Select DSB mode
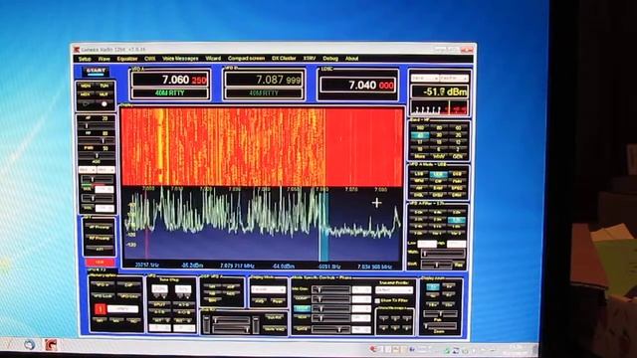 (x=457, y=174)
